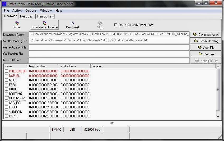This screenshot has height=141, width=224.
Task: Click the partition list scroll down arrow
Action: (218, 117)
